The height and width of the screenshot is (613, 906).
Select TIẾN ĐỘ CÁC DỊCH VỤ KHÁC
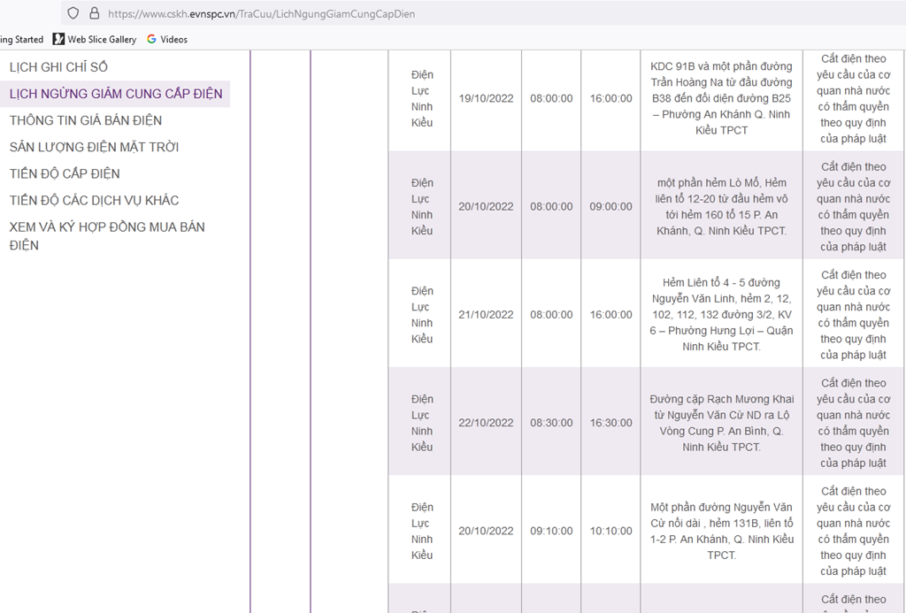pyautogui.click(x=95, y=200)
